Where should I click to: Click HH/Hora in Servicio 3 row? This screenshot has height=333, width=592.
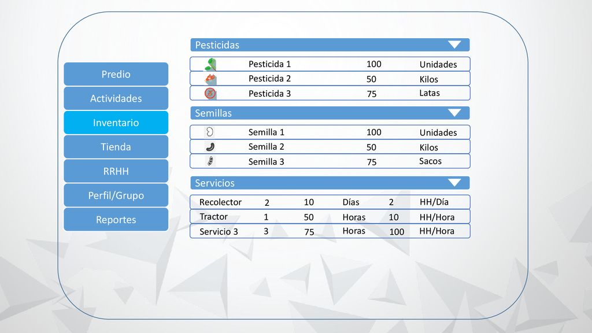[437, 231]
